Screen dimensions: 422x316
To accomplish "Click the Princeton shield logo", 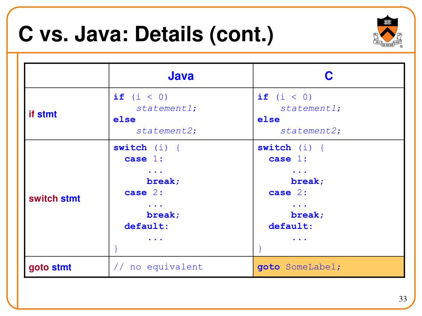I will pyautogui.click(x=387, y=31).
